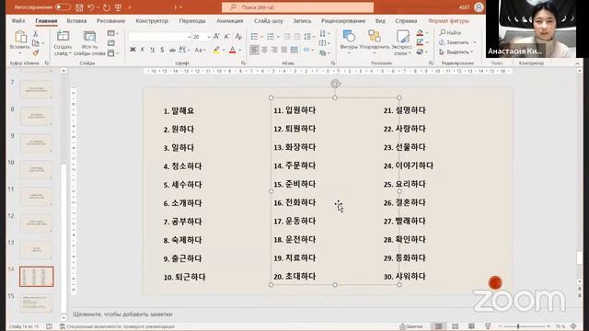Switch to the Анимация tab
Screen dimensions: 589x331
point(229,21)
